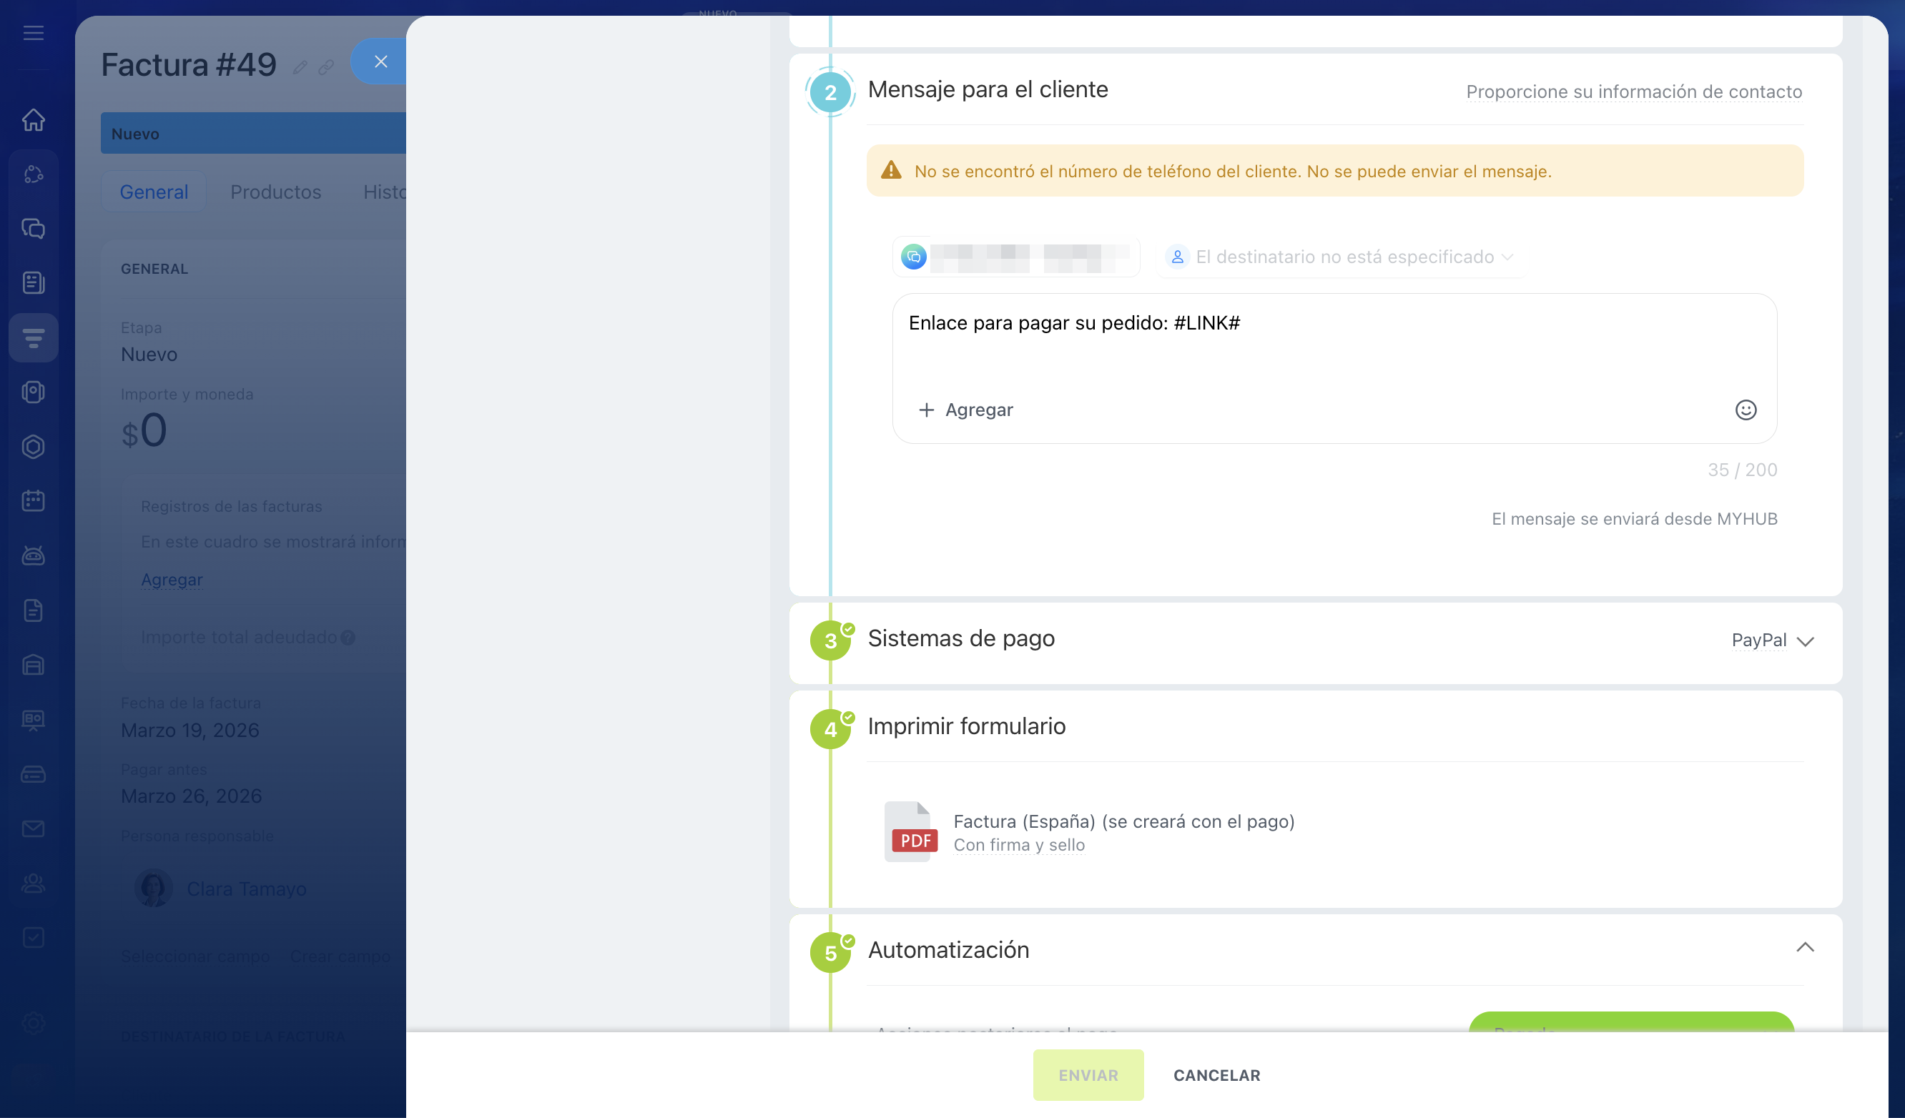Screen dimensions: 1905x1118
Task: Open the calendar icon in sidebar
Action: pyautogui.click(x=34, y=500)
